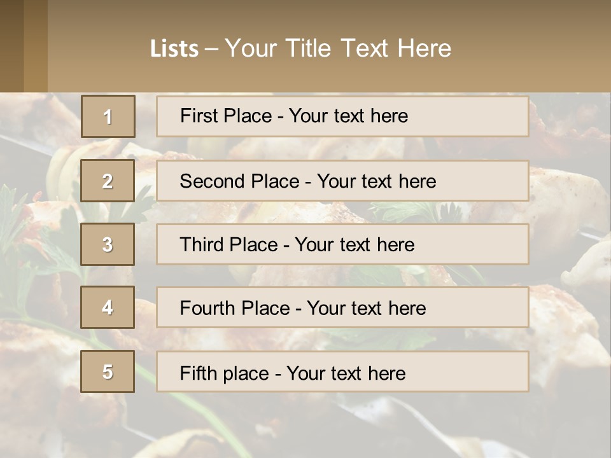Select the number 1 box
This screenshot has height=458, width=611.
click(x=108, y=116)
